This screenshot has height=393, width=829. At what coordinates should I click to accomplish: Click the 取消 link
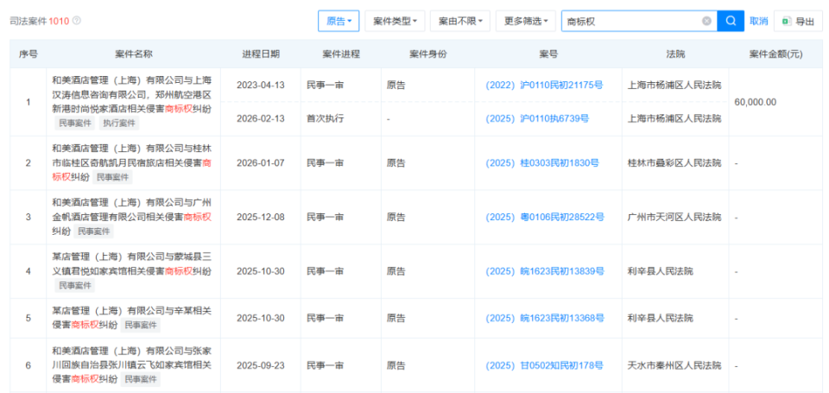click(759, 21)
